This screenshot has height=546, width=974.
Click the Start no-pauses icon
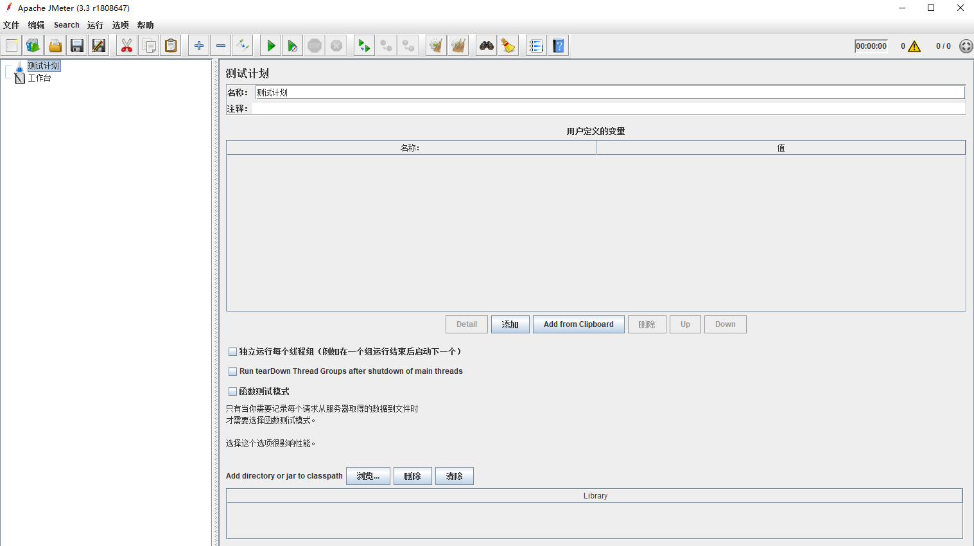point(292,45)
